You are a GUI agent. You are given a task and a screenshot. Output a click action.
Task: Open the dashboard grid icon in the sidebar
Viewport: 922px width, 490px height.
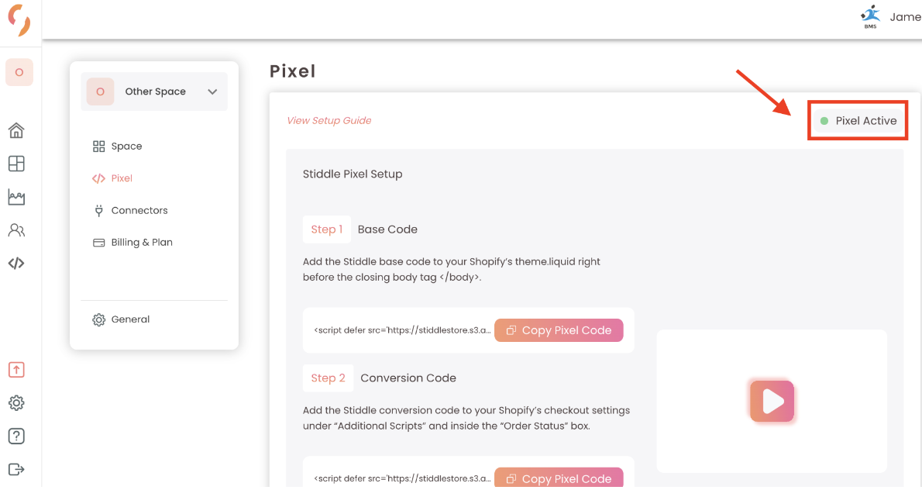tap(16, 164)
